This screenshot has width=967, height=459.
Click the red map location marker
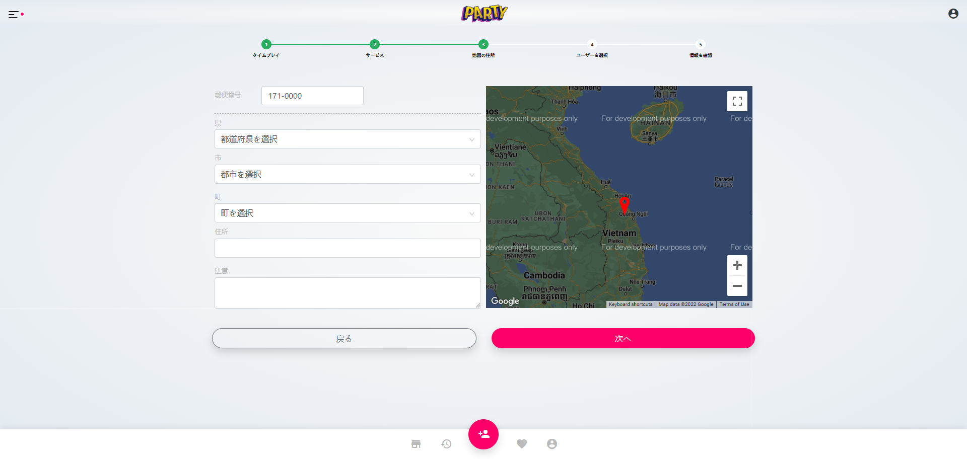pyautogui.click(x=624, y=204)
